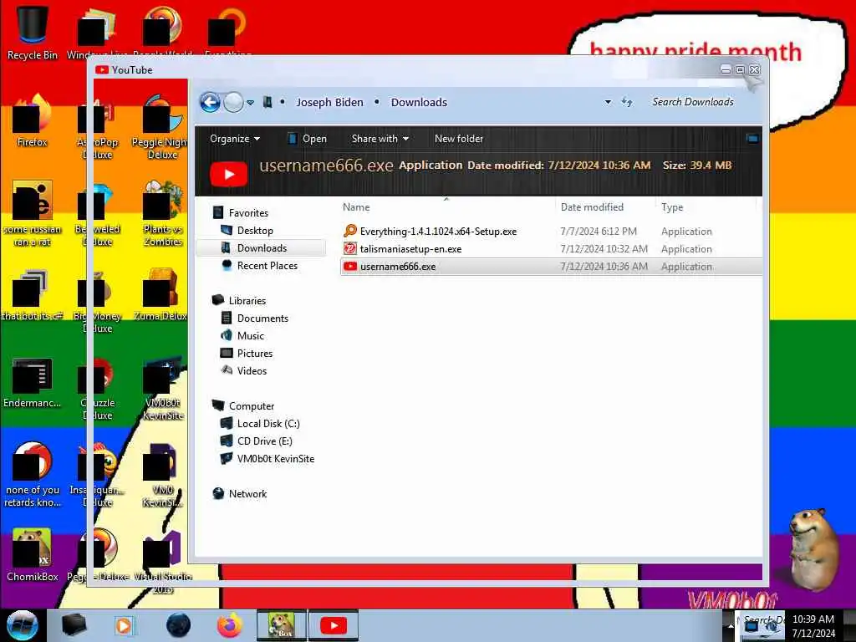Open Videos library

252,370
